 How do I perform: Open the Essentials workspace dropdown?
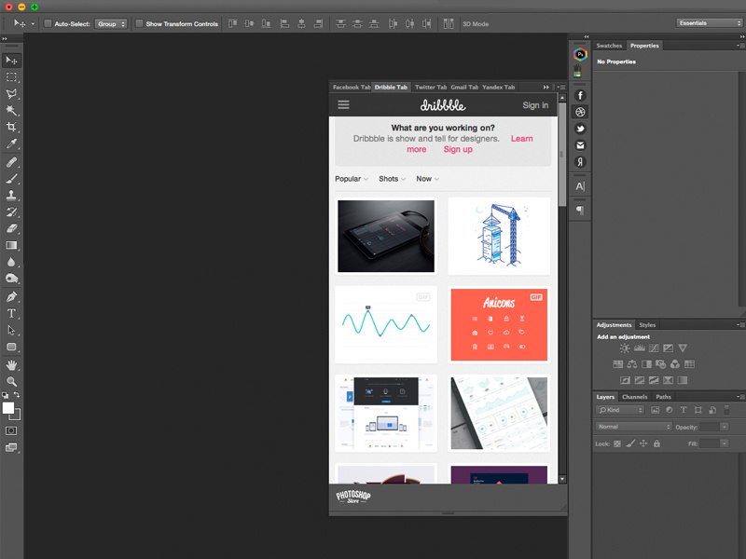coord(707,21)
